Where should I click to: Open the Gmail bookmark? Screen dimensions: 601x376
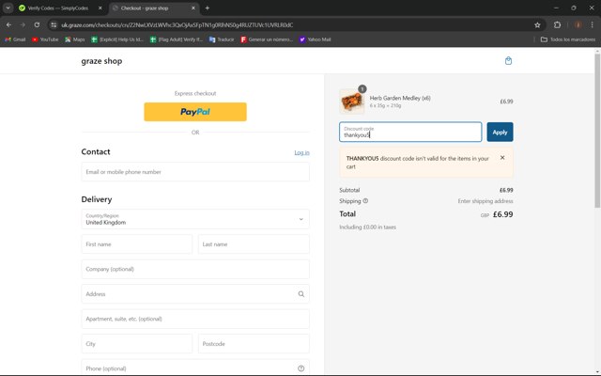[15, 39]
